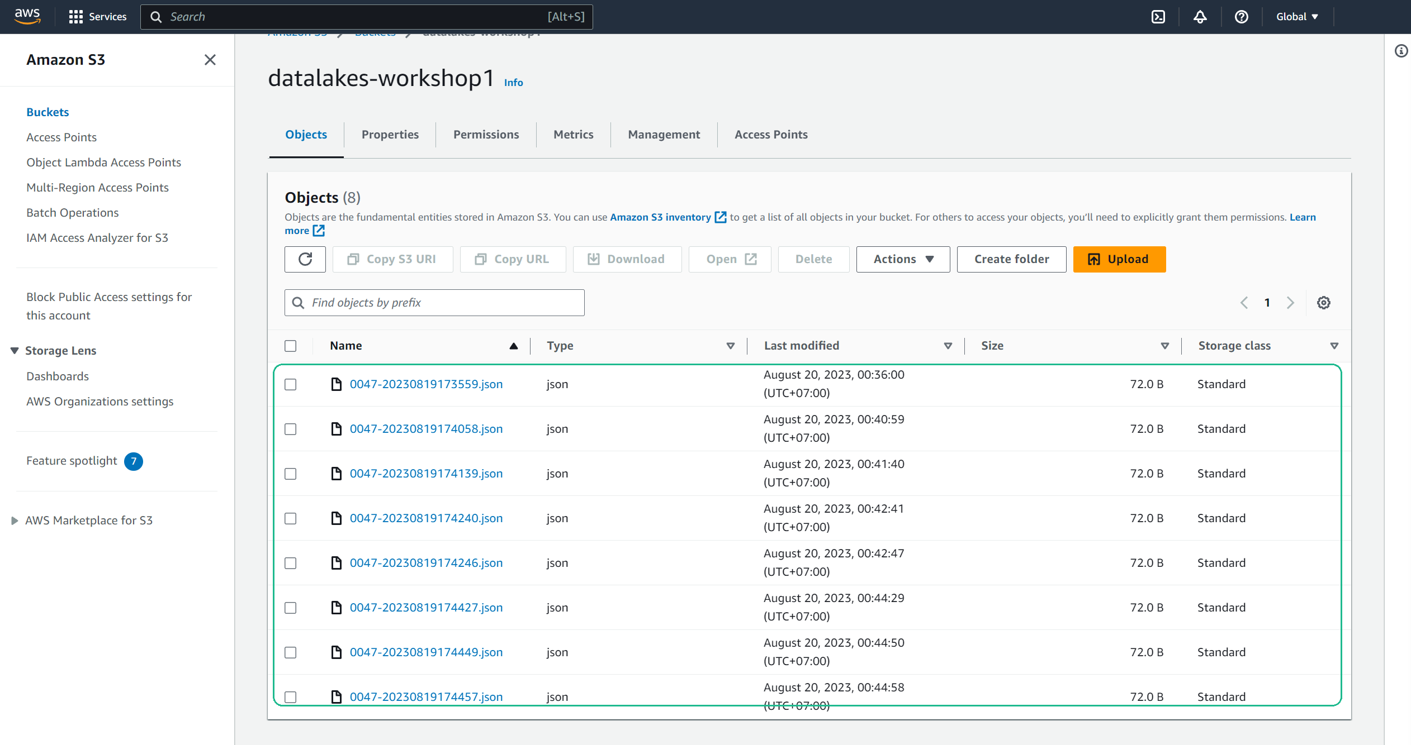This screenshot has height=745, width=1411.
Task: Toggle the select-all objects checkbox
Action: pos(290,346)
